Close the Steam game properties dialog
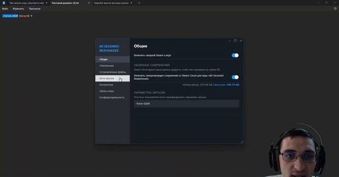339x177 pixels. pos(241,41)
